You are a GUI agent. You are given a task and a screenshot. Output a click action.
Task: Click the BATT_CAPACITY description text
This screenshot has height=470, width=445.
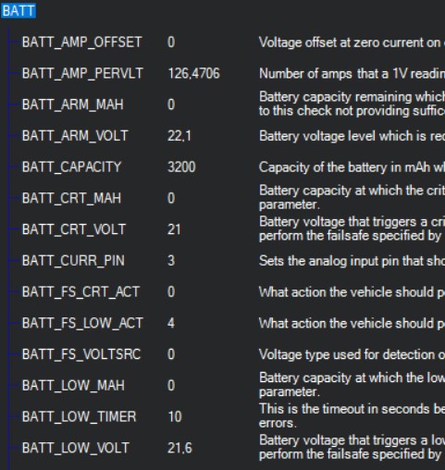pos(352,167)
